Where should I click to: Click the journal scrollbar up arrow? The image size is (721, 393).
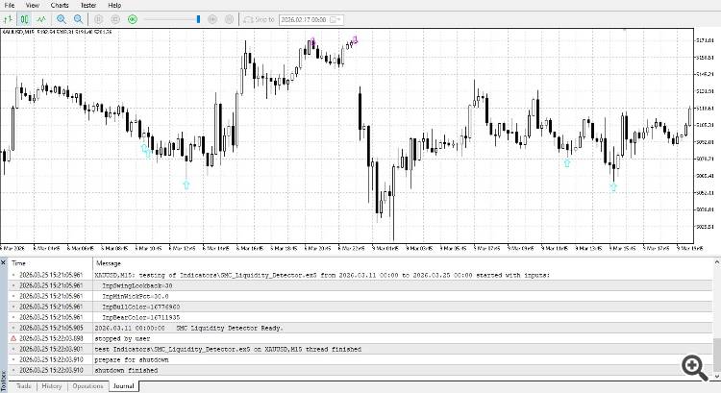tap(717, 262)
